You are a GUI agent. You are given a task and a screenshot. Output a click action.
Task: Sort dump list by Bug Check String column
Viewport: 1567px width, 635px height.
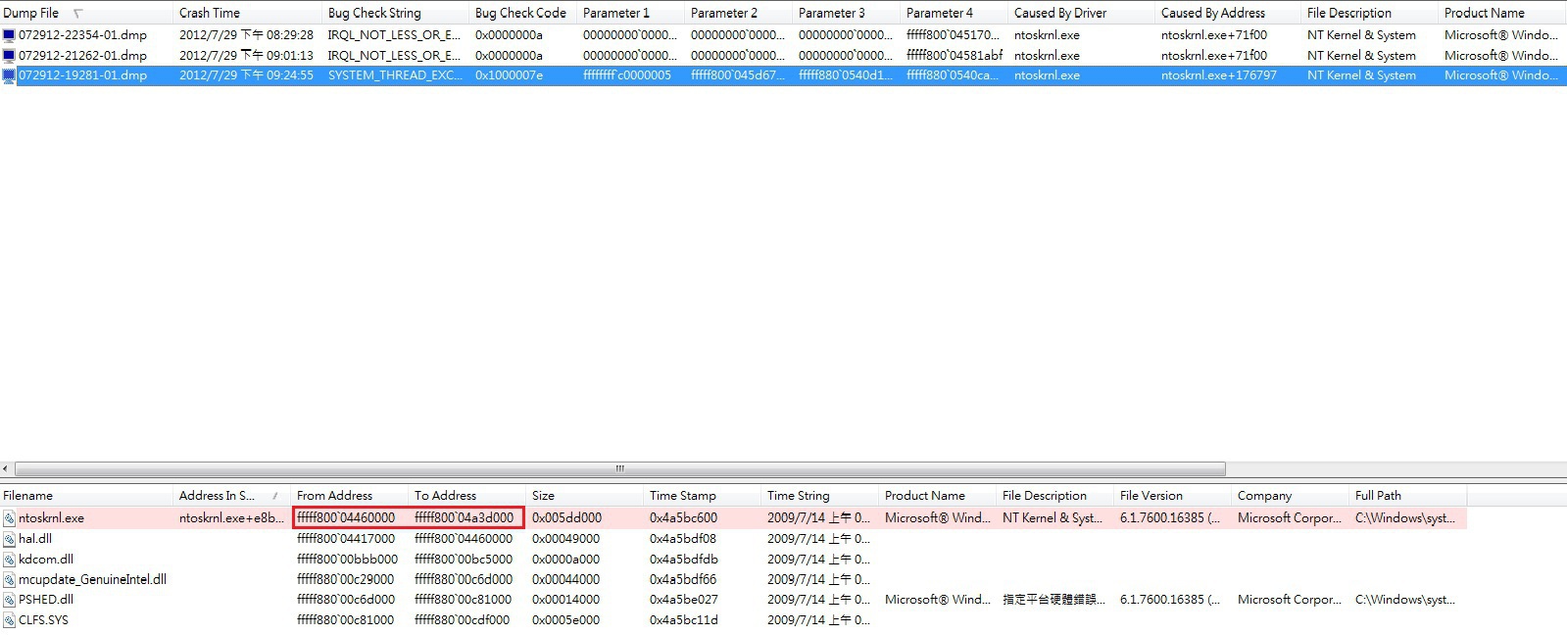(396, 13)
